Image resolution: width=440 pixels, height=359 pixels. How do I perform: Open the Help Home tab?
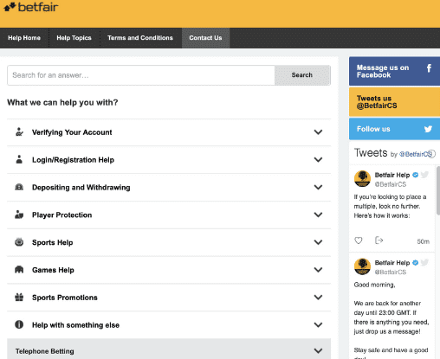pos(24,38)
